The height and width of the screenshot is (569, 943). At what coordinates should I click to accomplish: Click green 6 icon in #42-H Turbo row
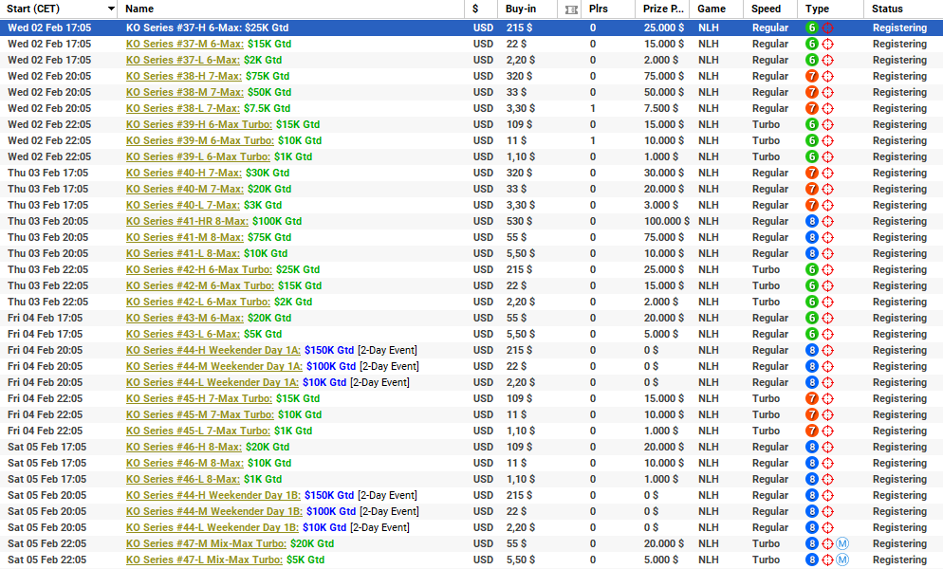(x=812, y=269)
